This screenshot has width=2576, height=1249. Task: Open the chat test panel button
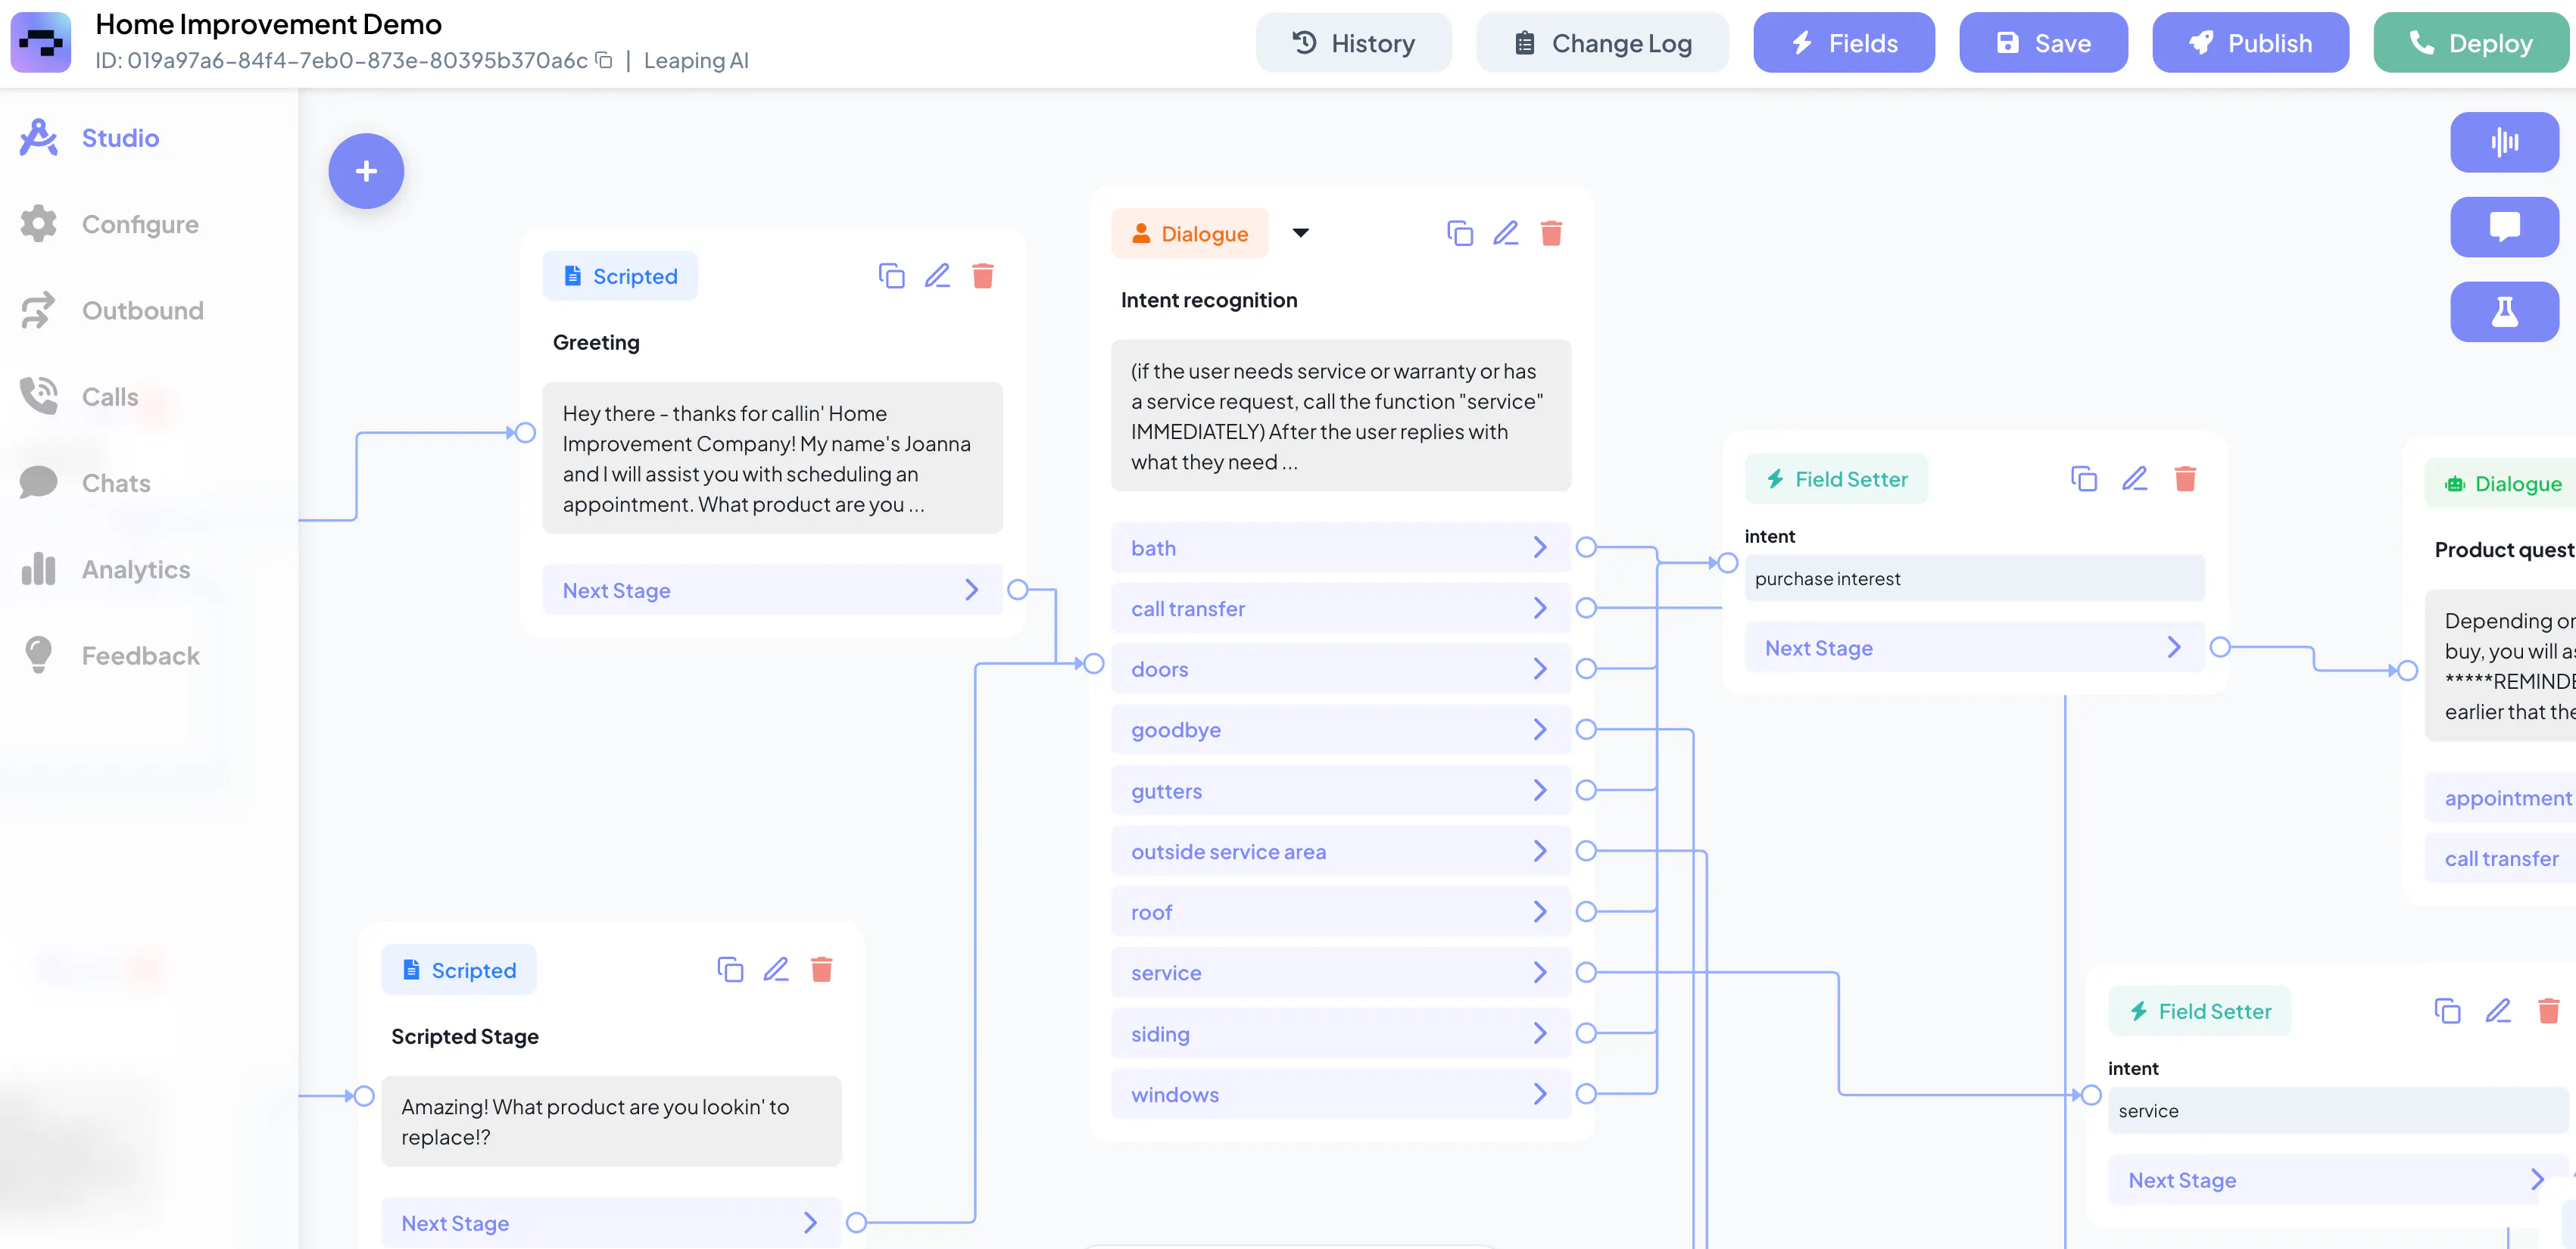pyautogui.click(x=2504, y=227)
